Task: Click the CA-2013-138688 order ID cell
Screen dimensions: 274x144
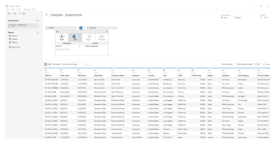Action: 51,88
